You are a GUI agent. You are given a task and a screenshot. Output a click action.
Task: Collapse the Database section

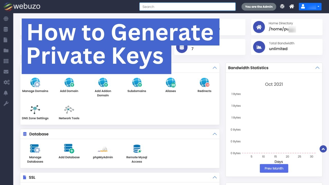[215, 134]
